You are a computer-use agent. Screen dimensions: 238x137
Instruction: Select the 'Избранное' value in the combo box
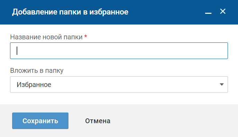pyautogui.click(x=34, y=85)
